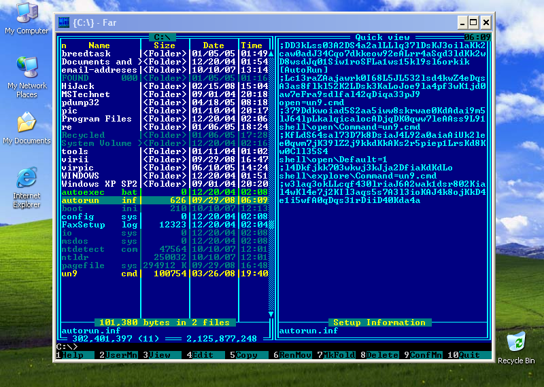Click the 5 Copy key bar button
The width and height of the screenshot is (544, 387).
(x=249, y=355)
